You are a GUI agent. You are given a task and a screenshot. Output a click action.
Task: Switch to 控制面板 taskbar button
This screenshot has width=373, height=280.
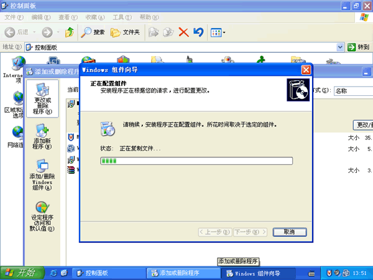109,273
